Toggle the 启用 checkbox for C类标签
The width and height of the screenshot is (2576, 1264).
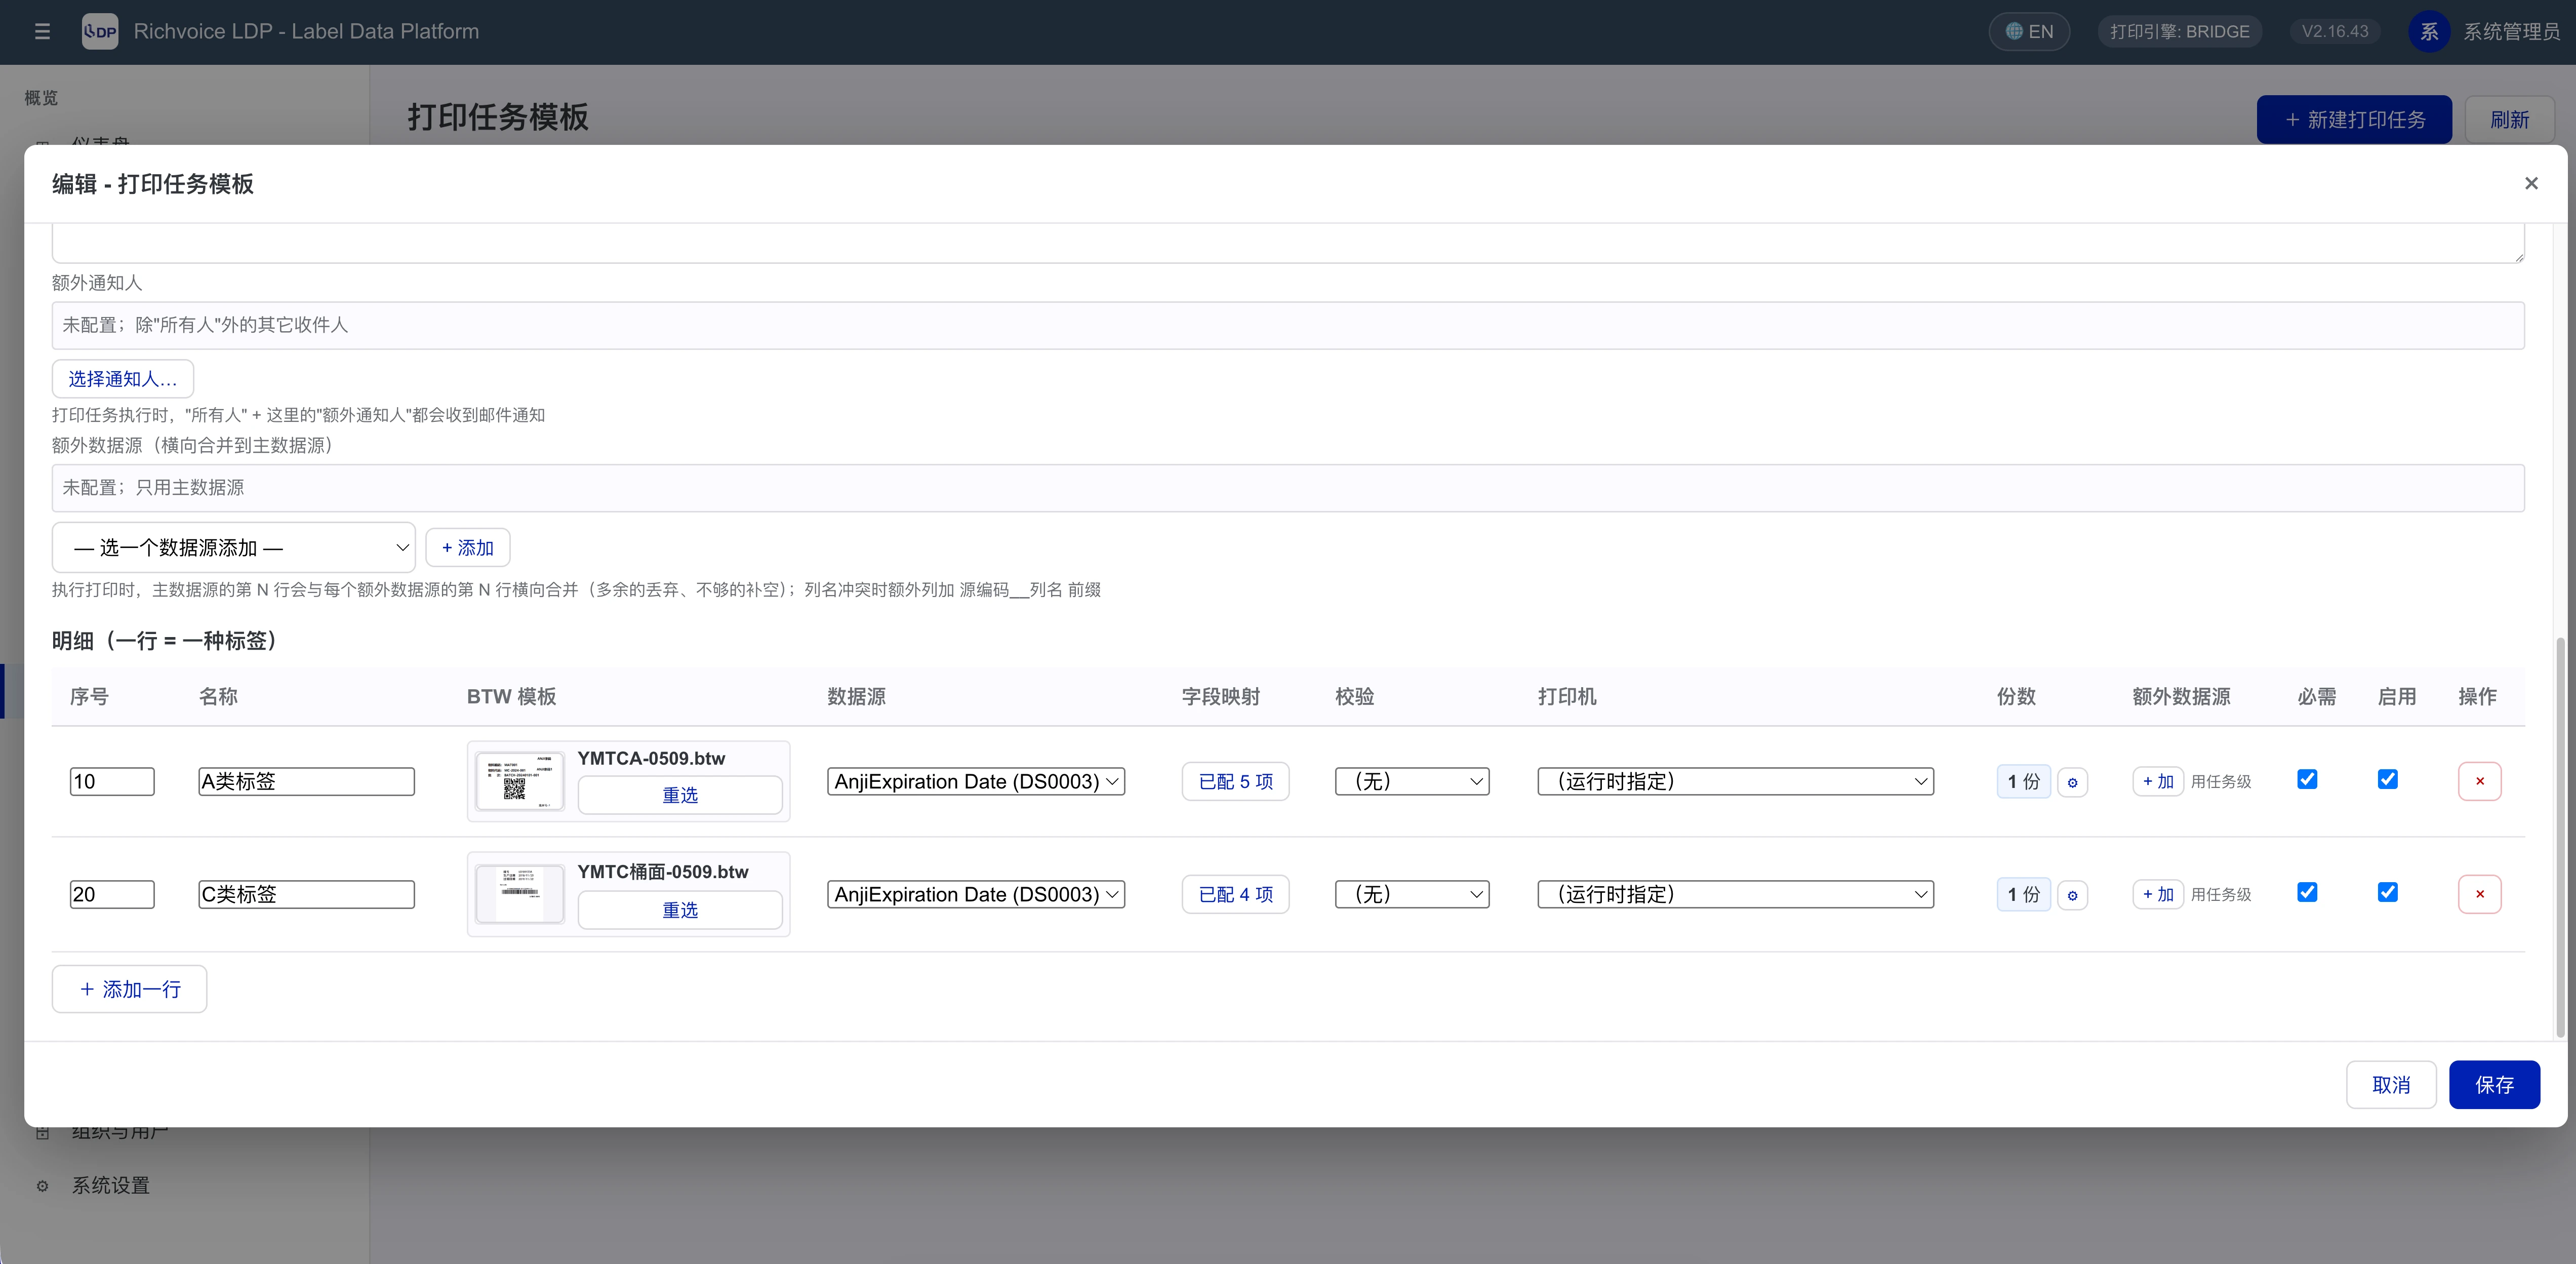point(2387,892)
